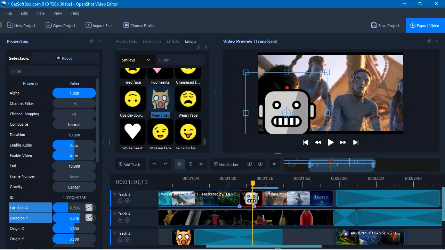This screenshot has height=250, width=445.
Task: Select the Robot clip on Track 5
Action: point(251,199)
